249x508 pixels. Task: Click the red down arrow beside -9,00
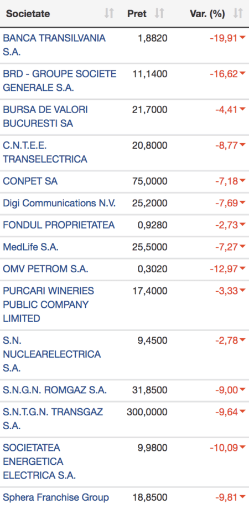[x=242, y=390]
